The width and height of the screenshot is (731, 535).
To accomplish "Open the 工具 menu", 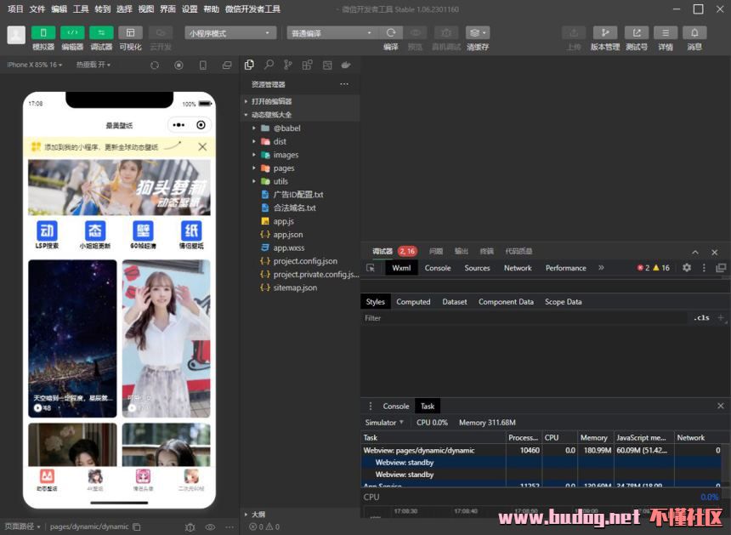I will (81, 9).
